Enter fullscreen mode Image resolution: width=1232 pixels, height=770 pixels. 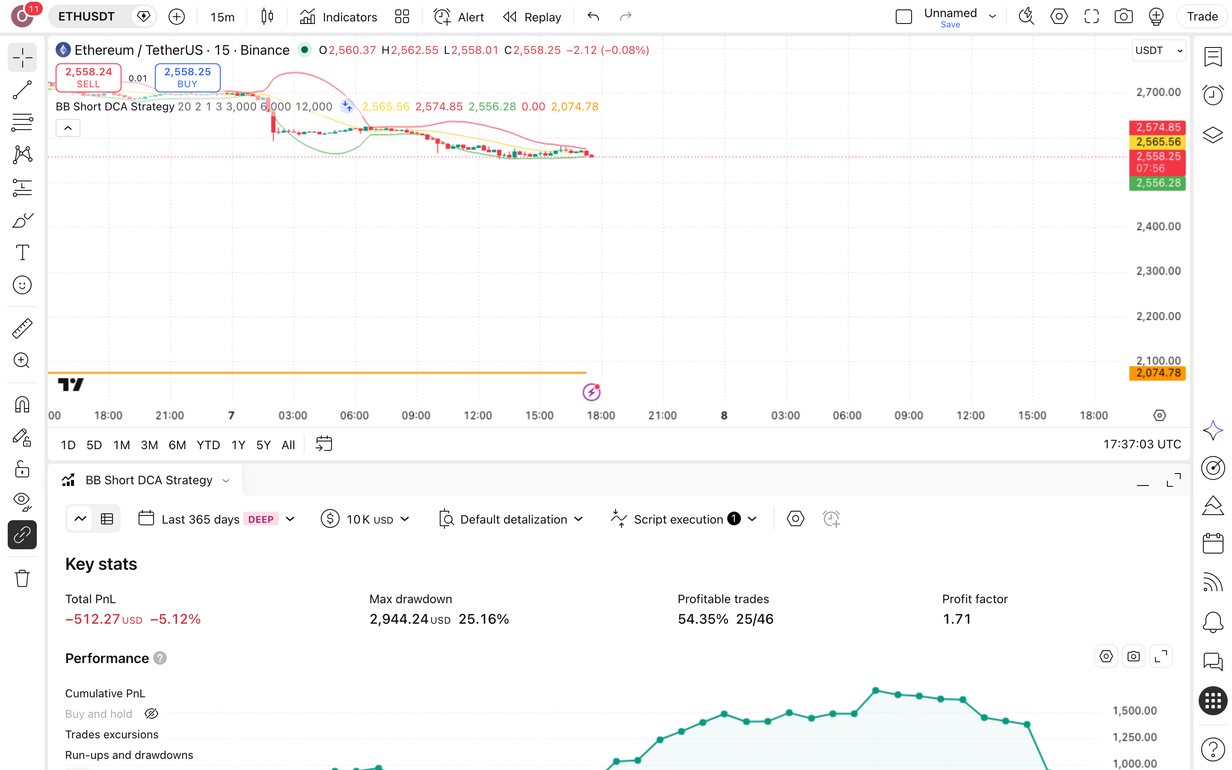click(1092, 17)
